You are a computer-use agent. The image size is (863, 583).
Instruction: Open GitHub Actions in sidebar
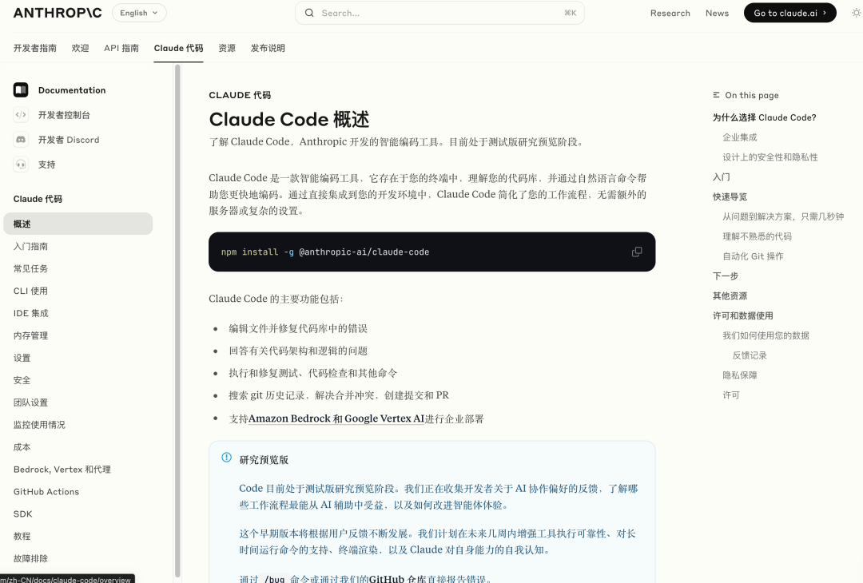[46, 492]
